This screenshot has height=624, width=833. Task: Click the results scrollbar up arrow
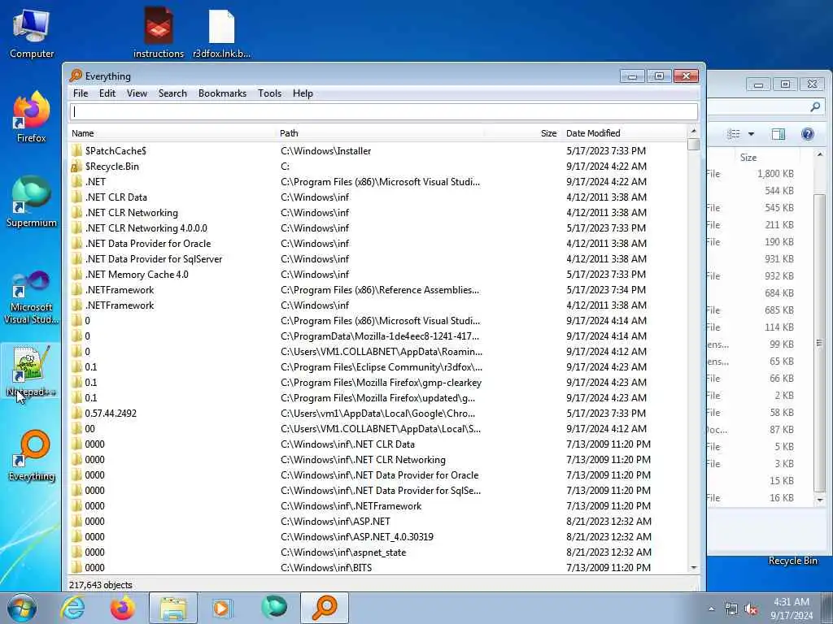(x=693, y=131)
